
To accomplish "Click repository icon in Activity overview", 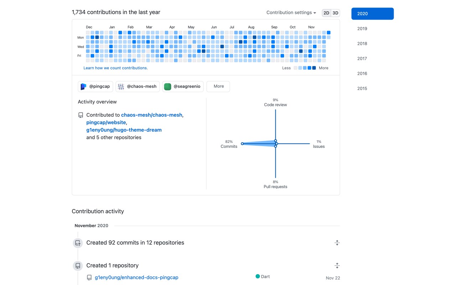I will [81, 115].
